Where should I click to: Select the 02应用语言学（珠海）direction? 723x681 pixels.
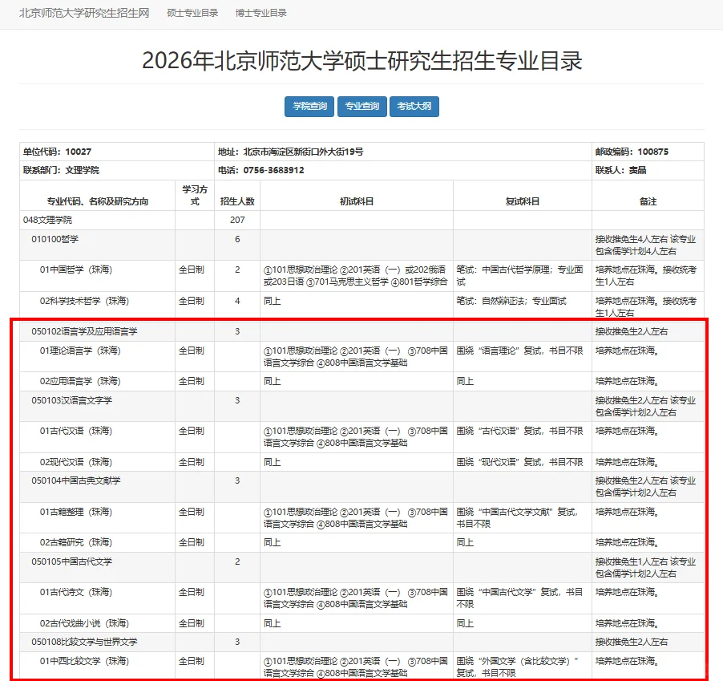(80, 382)
